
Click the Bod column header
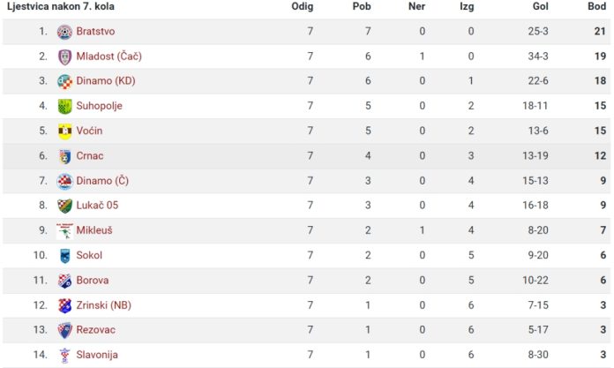tap(596, 6)
